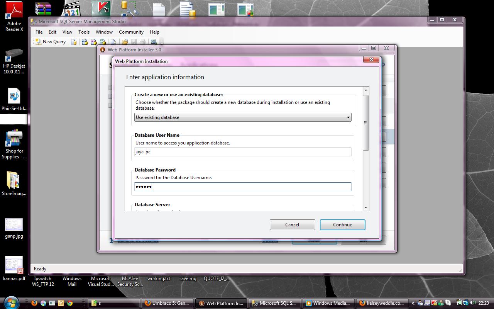494x309 pixels.
Task: Click the scroll up arrow in application information panel
Action: point(366,90)
